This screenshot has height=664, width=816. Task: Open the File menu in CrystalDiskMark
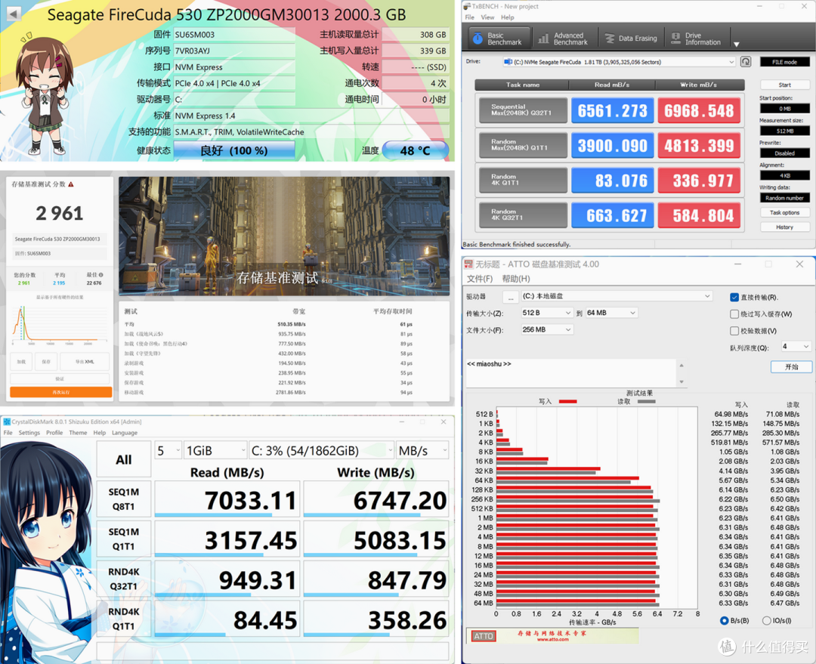[8, 432]
